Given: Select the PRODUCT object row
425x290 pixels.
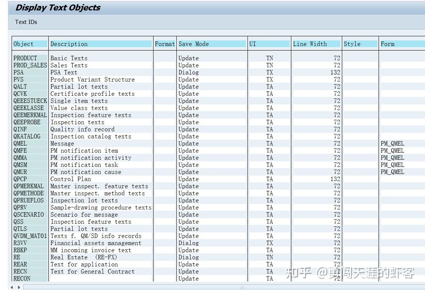Looking at the screenshot, I should [x=30, y=58].
